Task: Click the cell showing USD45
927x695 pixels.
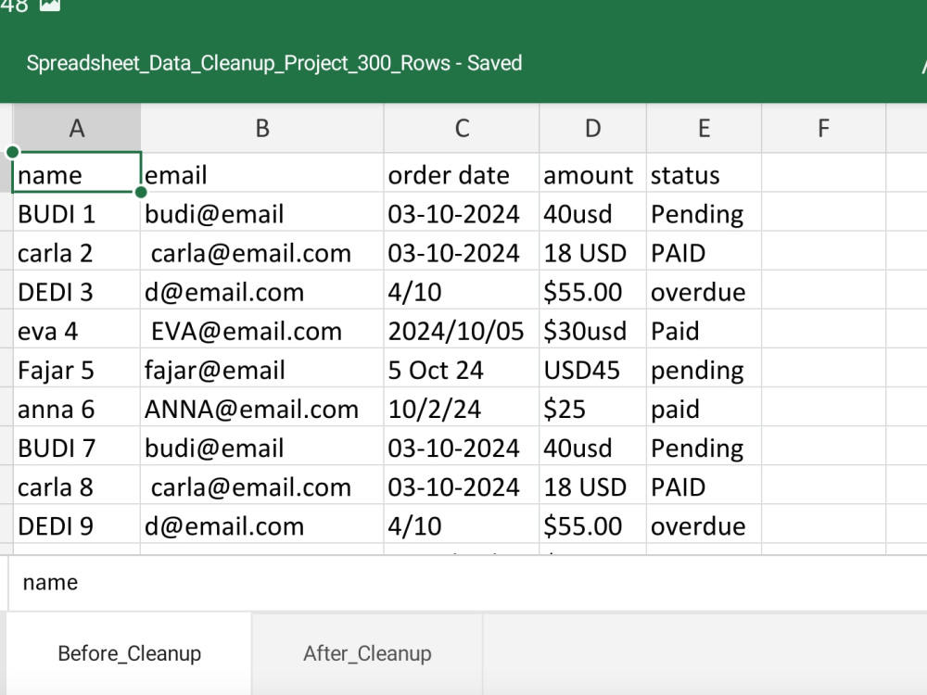Action: [593, 368]
